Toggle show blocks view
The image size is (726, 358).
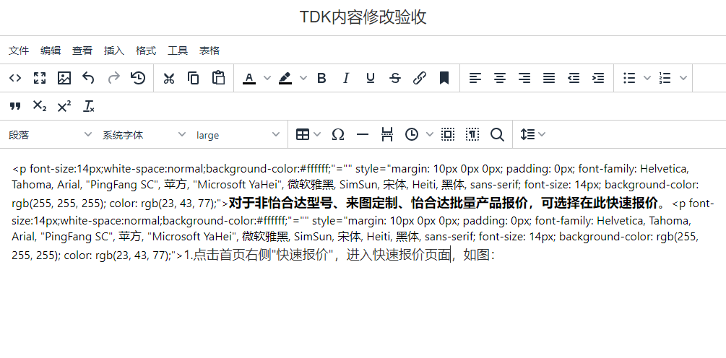pyautogui.click(x=448, y=134)
